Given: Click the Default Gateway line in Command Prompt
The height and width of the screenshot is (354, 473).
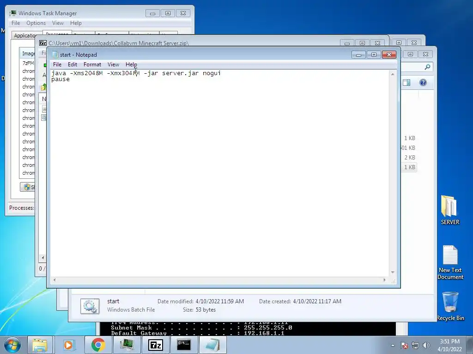Looking at the screenshot, I should pos(197,333).
